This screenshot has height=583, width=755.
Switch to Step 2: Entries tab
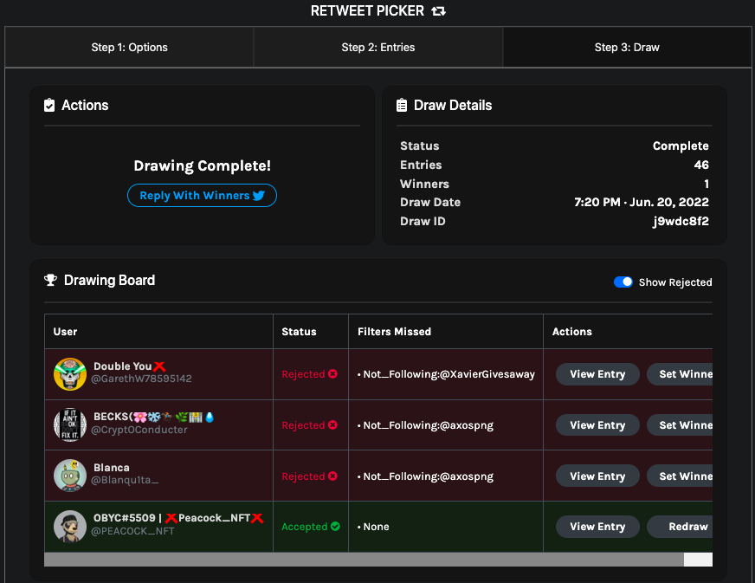[378, 48]
